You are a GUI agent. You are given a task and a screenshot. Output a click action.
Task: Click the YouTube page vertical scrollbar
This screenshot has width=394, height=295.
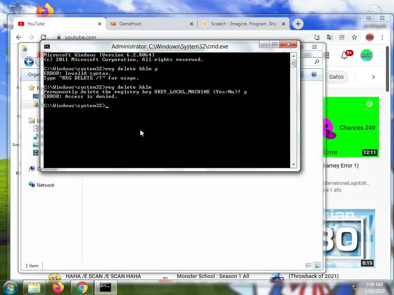pos(387,69)
